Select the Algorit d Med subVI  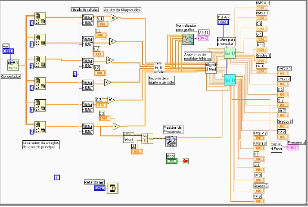coord(211,68)
